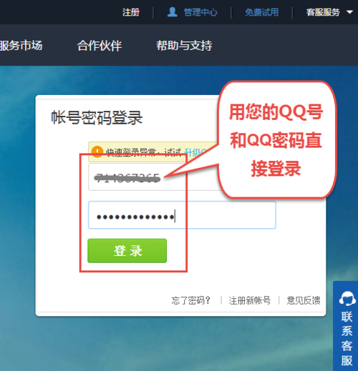Click 意见反馈 feedback link
358x371 pixels.
304,300
